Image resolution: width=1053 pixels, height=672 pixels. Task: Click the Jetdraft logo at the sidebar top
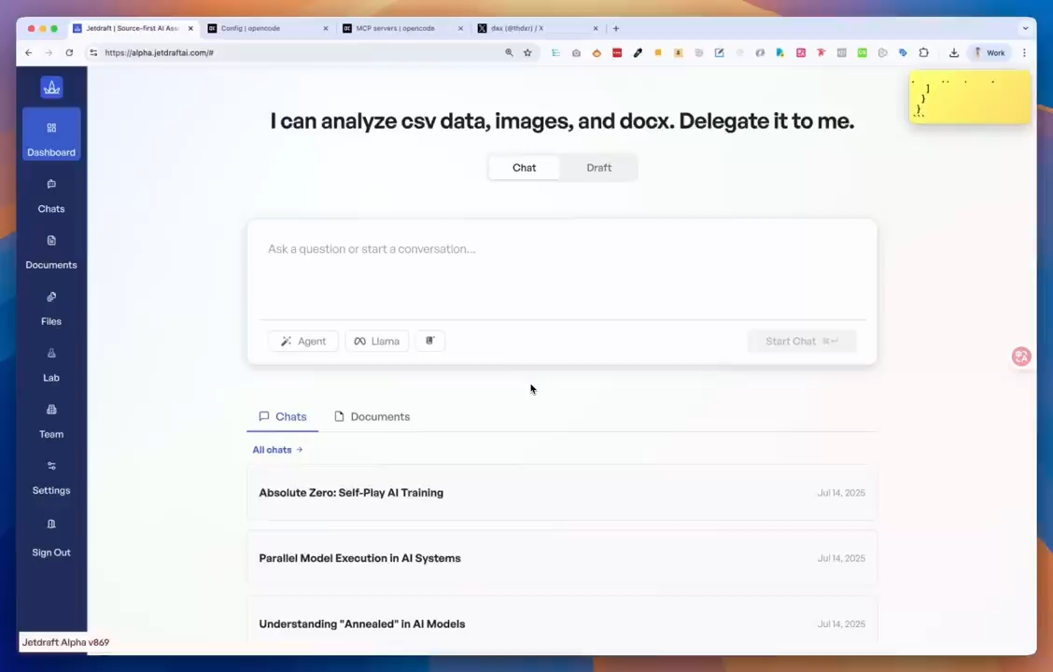click(x=51, y=87)
